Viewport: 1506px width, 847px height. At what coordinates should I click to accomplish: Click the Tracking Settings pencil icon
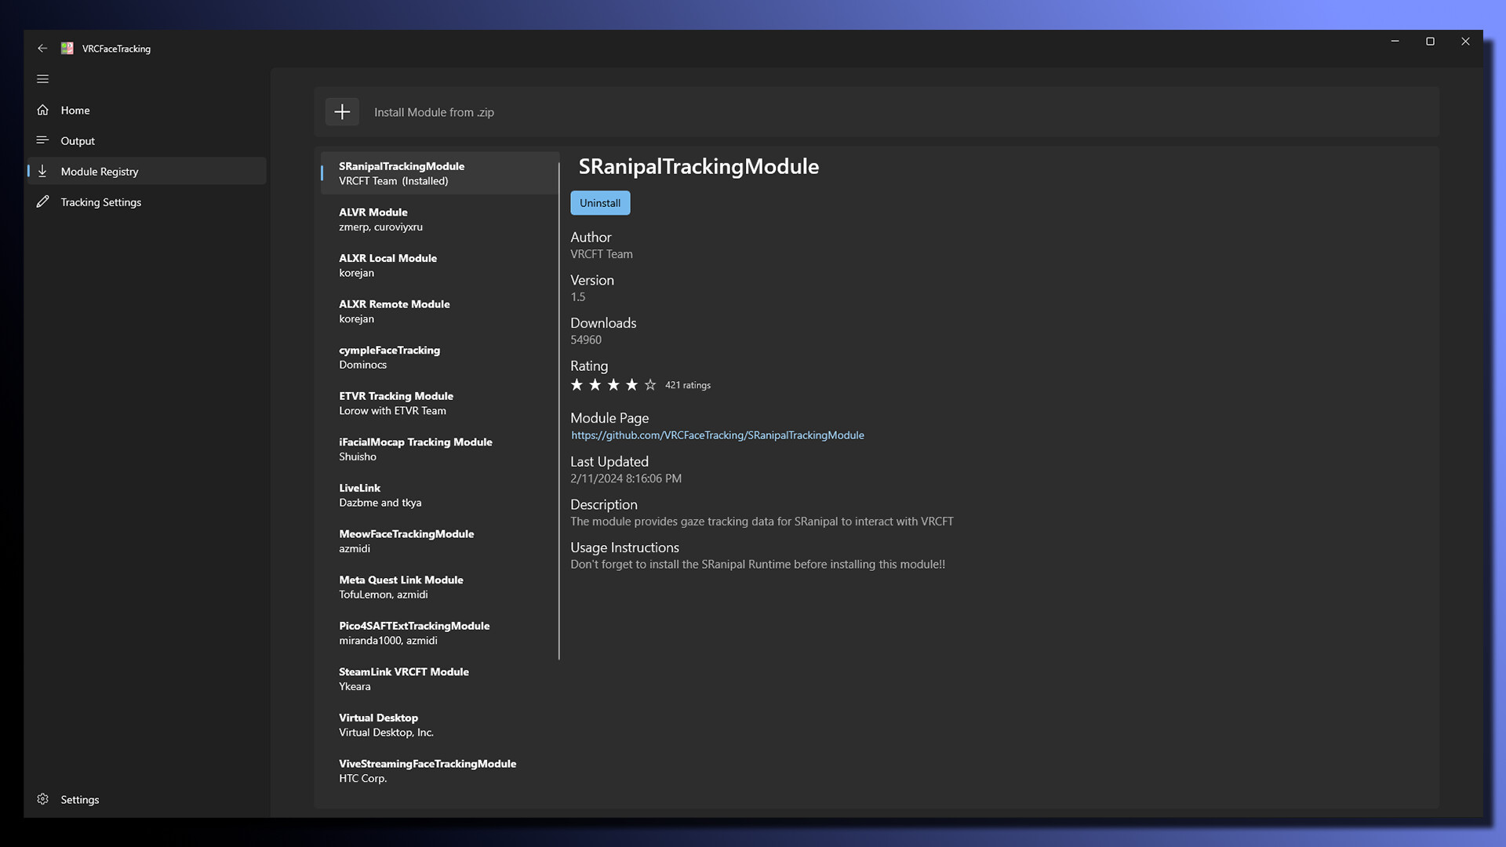tap(43, 202)
